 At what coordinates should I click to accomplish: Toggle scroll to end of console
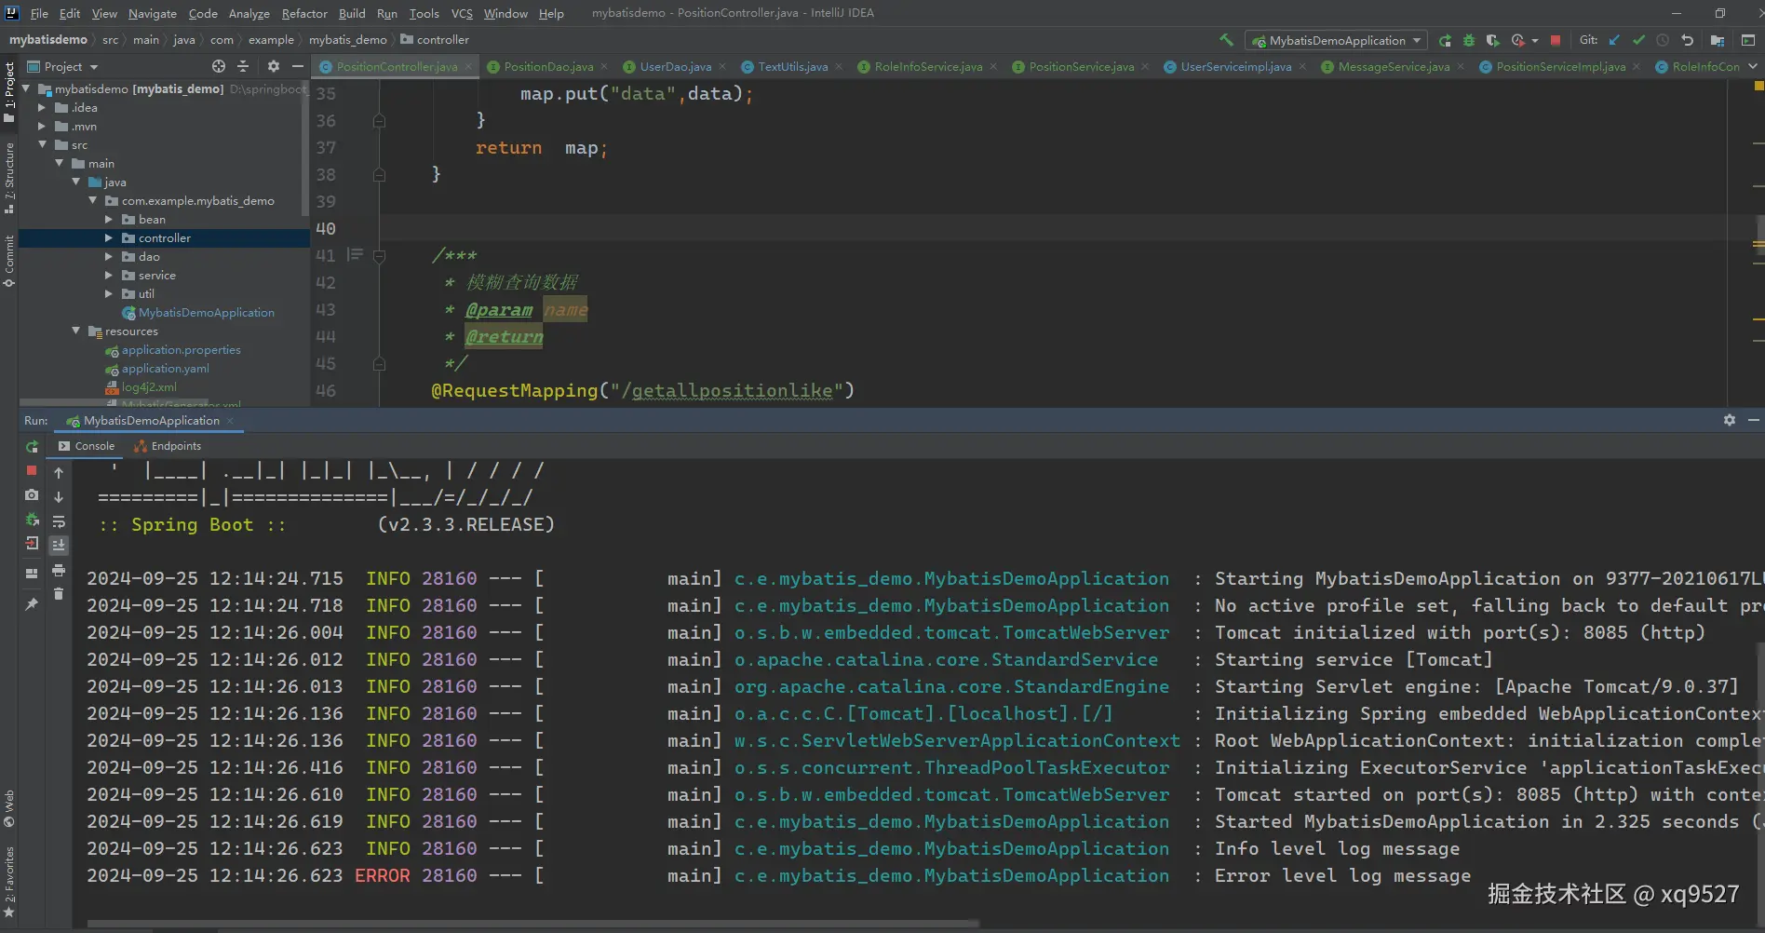pyautogui.click(x=59, y=546)
